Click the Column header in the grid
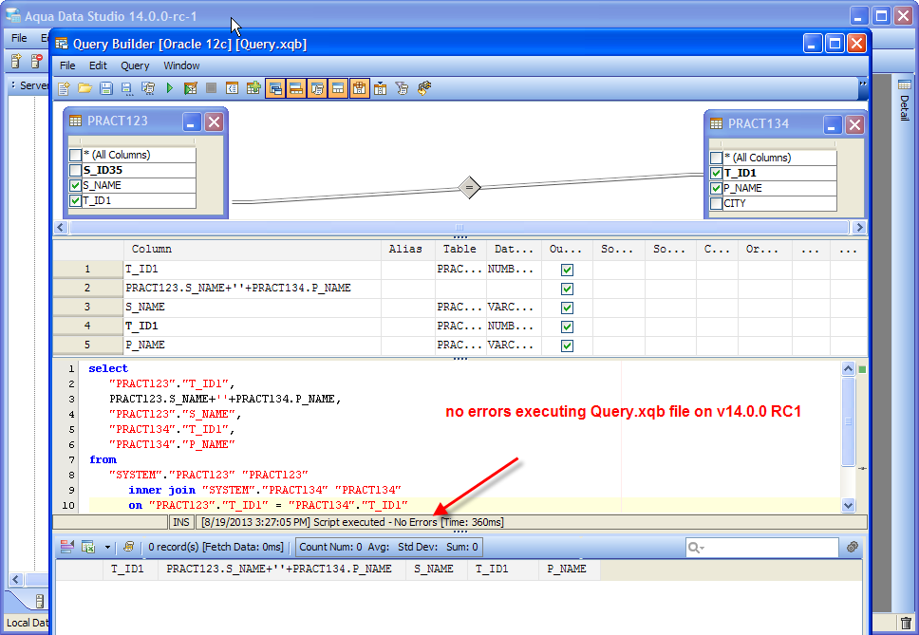 click(253, 249)
